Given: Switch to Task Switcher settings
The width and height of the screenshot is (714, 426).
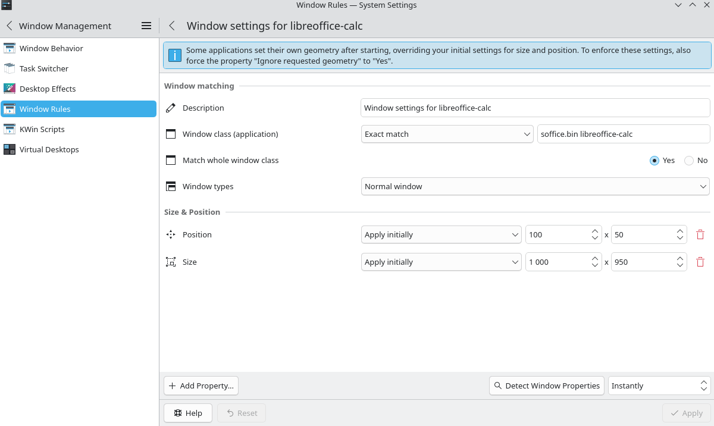Looking at the screenshot, I should 44,68.
